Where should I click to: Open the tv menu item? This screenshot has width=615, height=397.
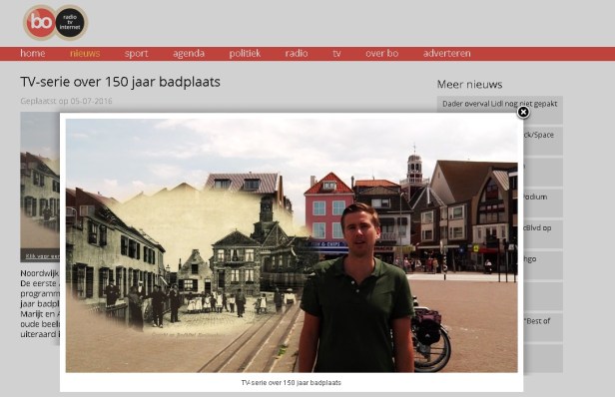336,53
